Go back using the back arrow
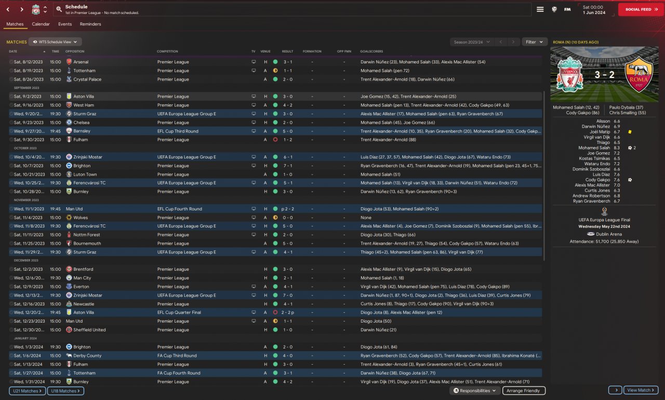 coord(8,9)
